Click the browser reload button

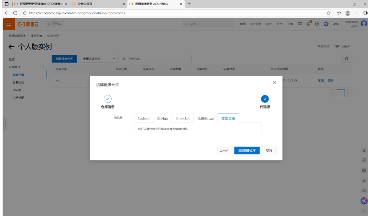click(15, 13)
